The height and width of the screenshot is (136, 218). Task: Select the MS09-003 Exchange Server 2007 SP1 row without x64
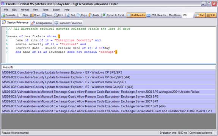click(x=109, y=101)
